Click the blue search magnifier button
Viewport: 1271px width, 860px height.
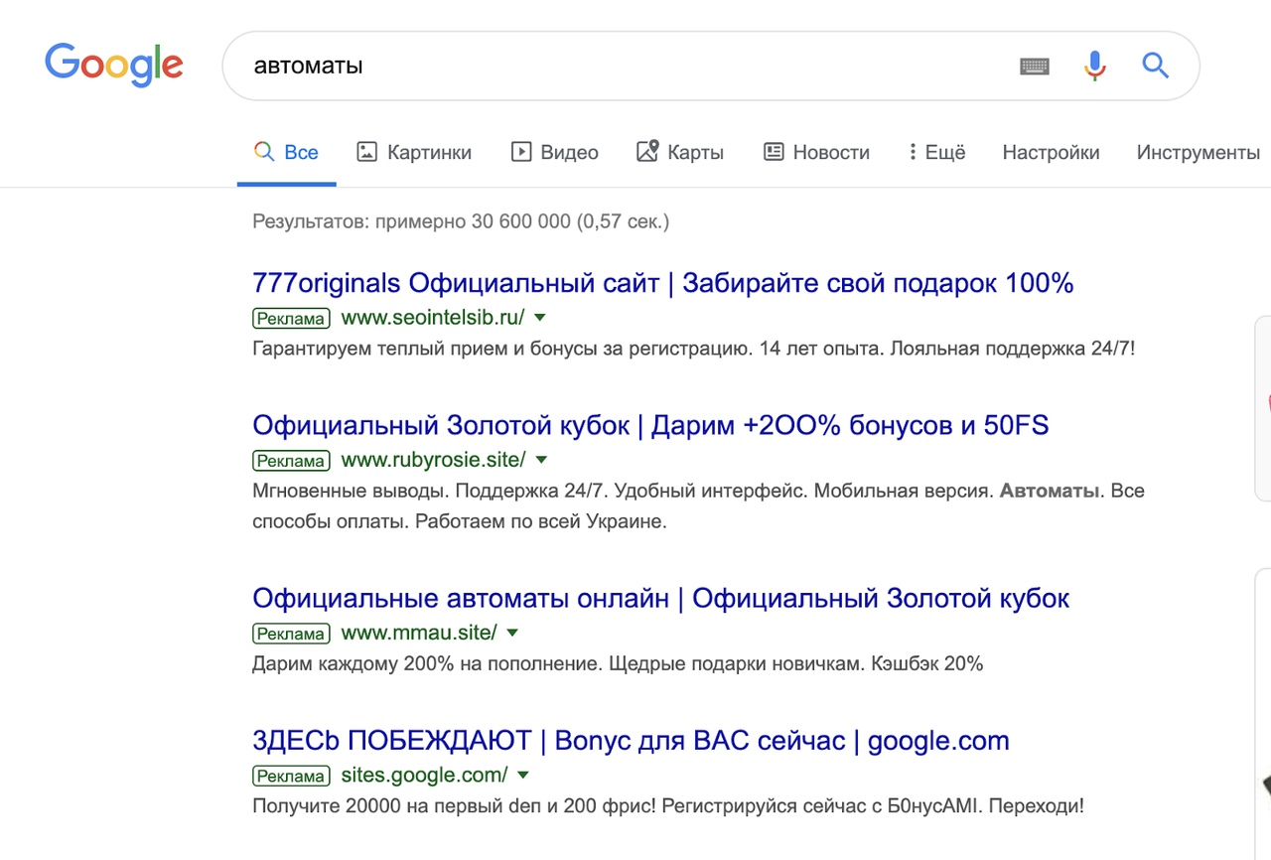1155,67
